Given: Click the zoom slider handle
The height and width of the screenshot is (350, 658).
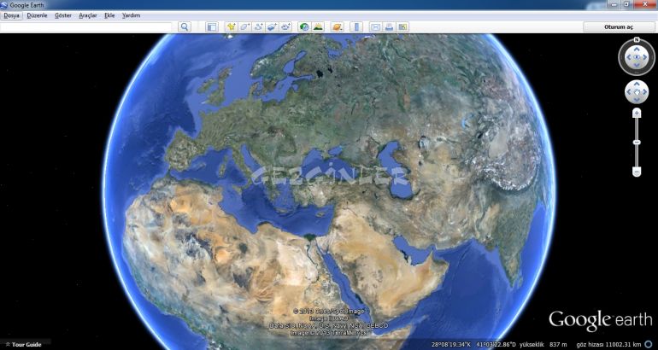Looking at the screenshot, I should point(637,143).
